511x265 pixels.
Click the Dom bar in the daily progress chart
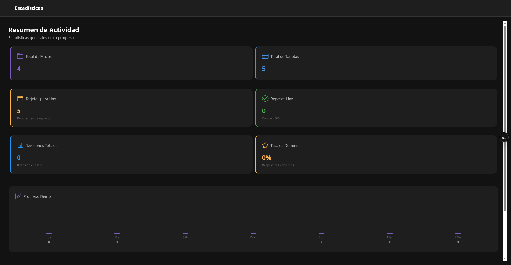(x=253, y=234)
